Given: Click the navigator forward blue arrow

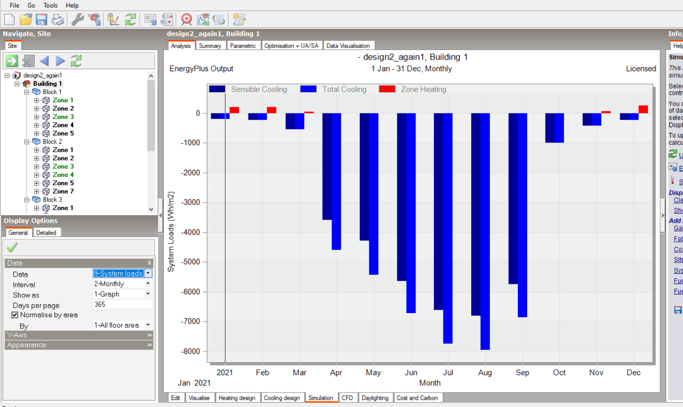Looking at the screenshot, I should [61, 61].
